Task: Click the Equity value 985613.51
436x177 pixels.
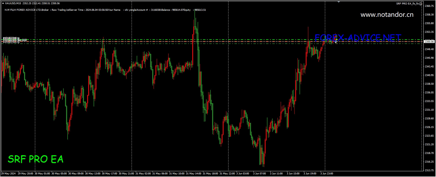Action: point(200,10)
